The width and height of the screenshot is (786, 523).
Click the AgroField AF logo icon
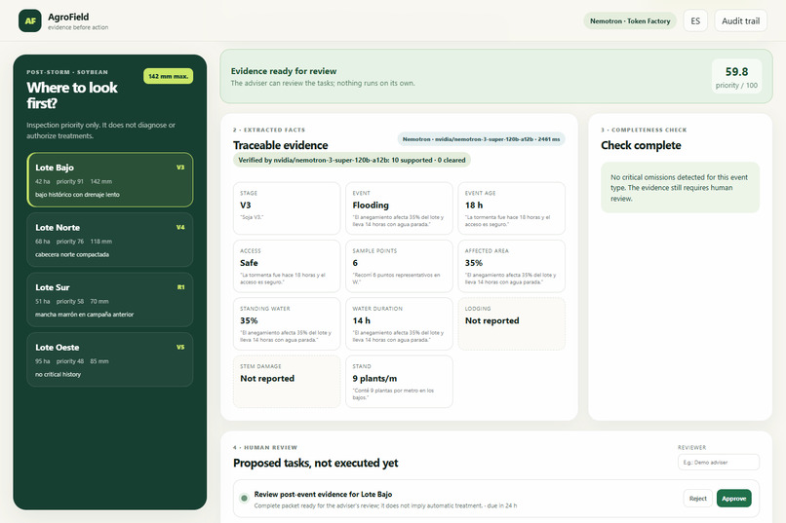point(30,20)
